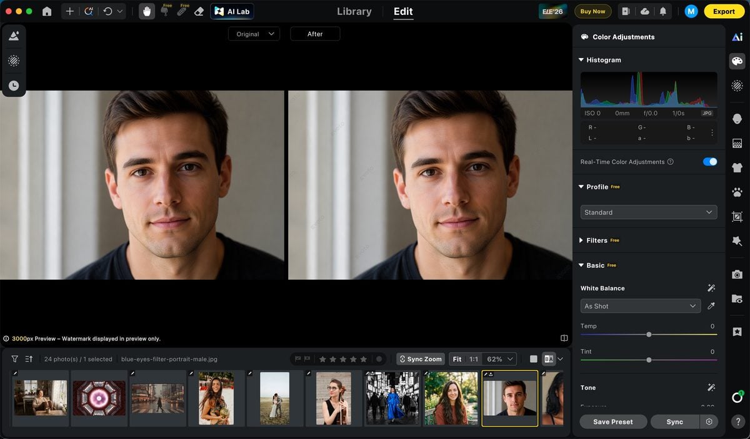Select the wedding couple thumbnail
750x439 pixels.
pyautogui.click(x=275, y=398)
